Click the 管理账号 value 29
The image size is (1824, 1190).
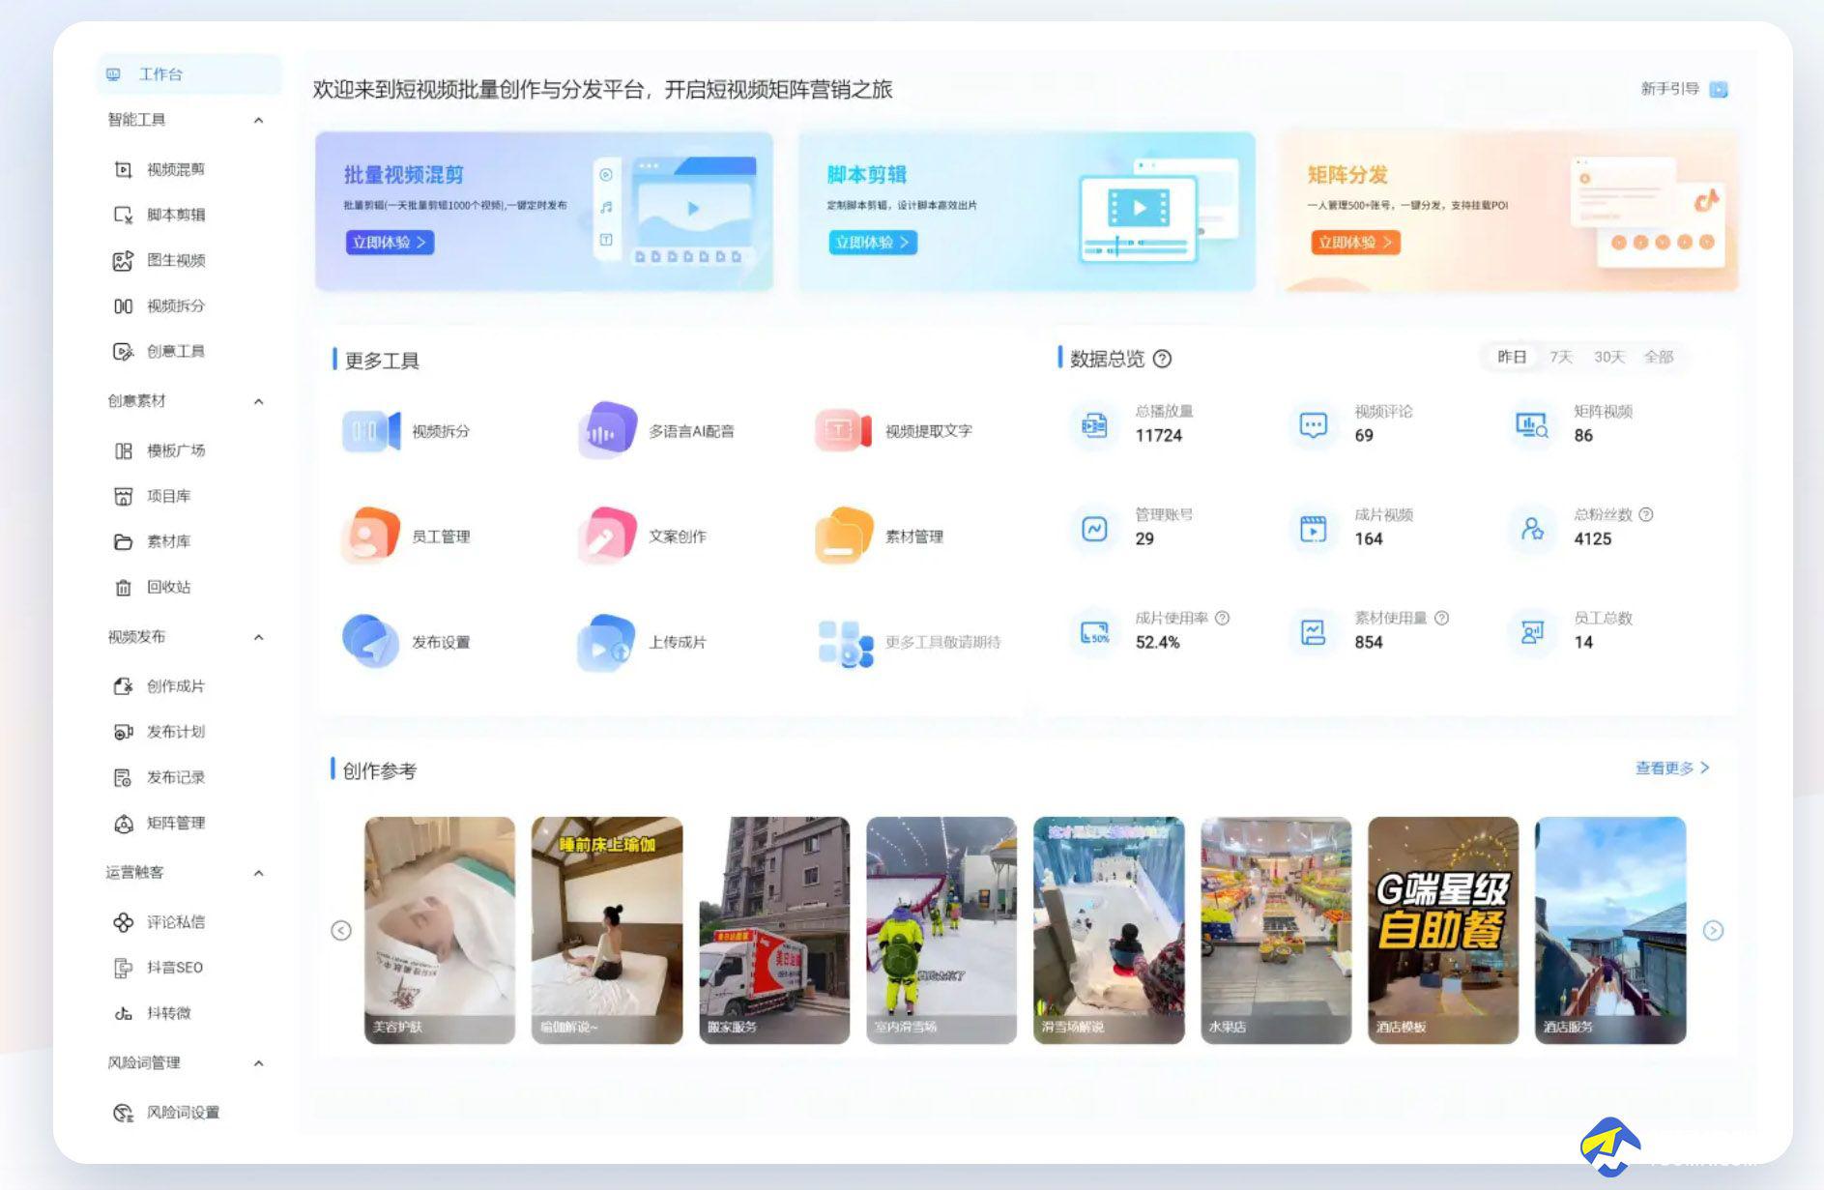click(1144, 539)
